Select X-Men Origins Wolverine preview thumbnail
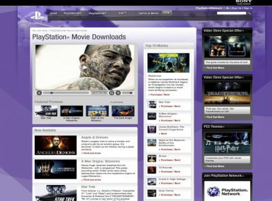The image size is (272, 201). click(x=71, y=111)
